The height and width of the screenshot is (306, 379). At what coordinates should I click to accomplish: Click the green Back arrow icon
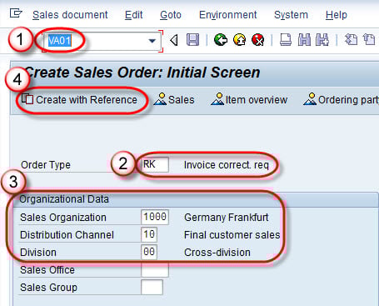click(221, 40)
